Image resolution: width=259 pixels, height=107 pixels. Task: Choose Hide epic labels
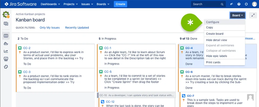pyautogui.click(x=224, y=56)
